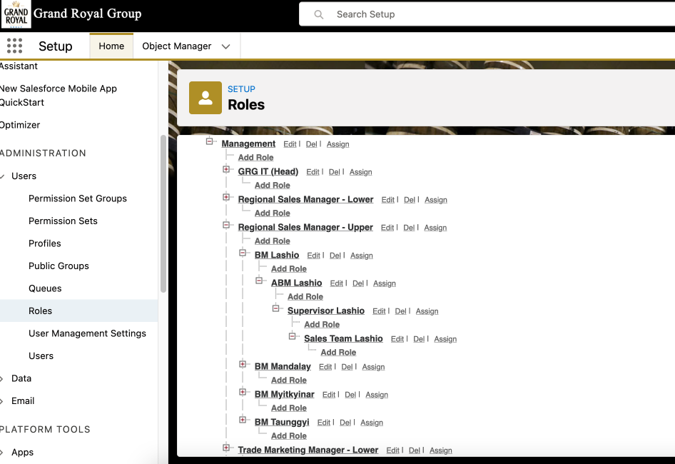Image resolution: width=675 pixels, height=464 pixels.
Task: Assign users to ABM Lashio
Action: click(385, 283)
